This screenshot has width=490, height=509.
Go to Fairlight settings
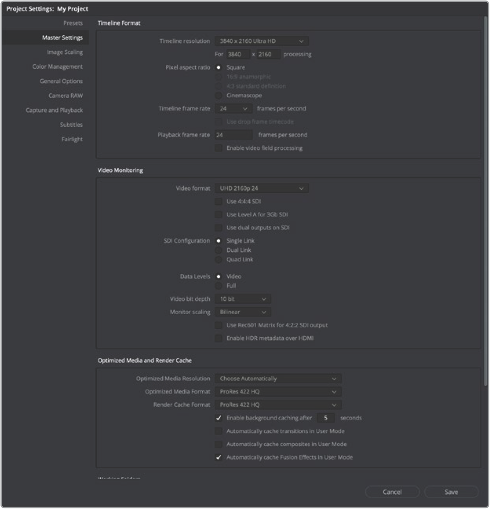pos(72,139)
